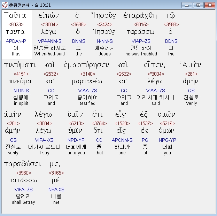The height and width of the screenshot is (216, 217).
Task: Click Strong's number <1520>
Action: (x=122, y=123)
